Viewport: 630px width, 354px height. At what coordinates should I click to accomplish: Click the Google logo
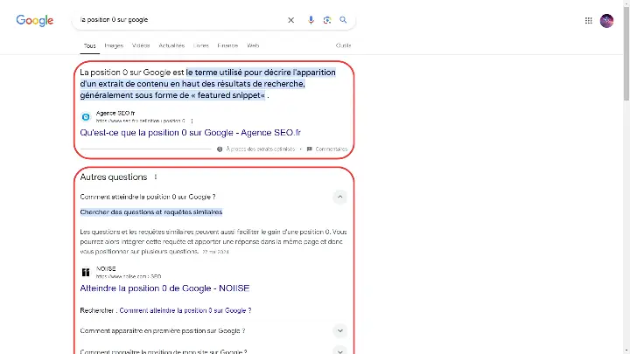pyautogui.click(x=34, y=20)
